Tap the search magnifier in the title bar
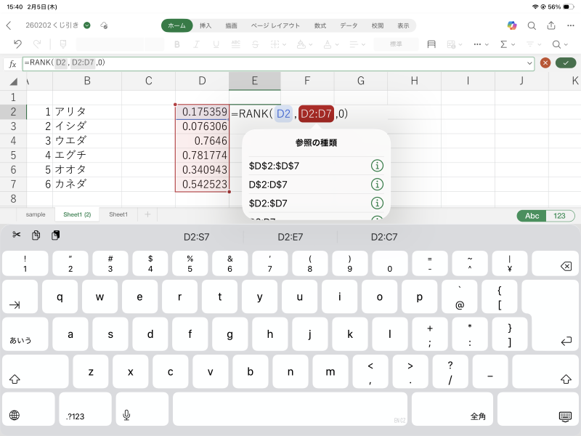Viewport: 581px width, 436px height. (x=532, y=25)
